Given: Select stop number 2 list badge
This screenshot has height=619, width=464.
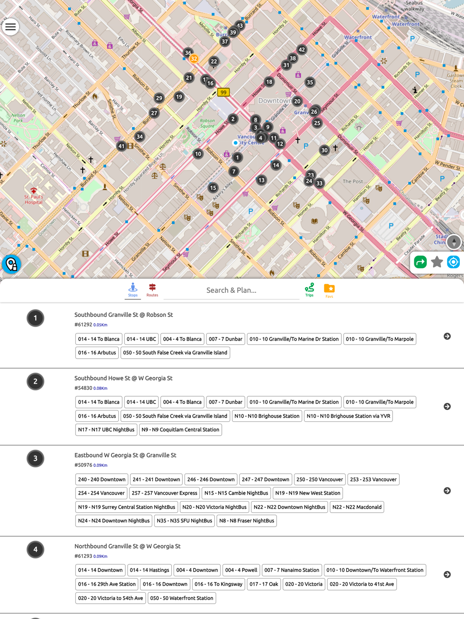Looking at the screenshot, I should (35, 382).
